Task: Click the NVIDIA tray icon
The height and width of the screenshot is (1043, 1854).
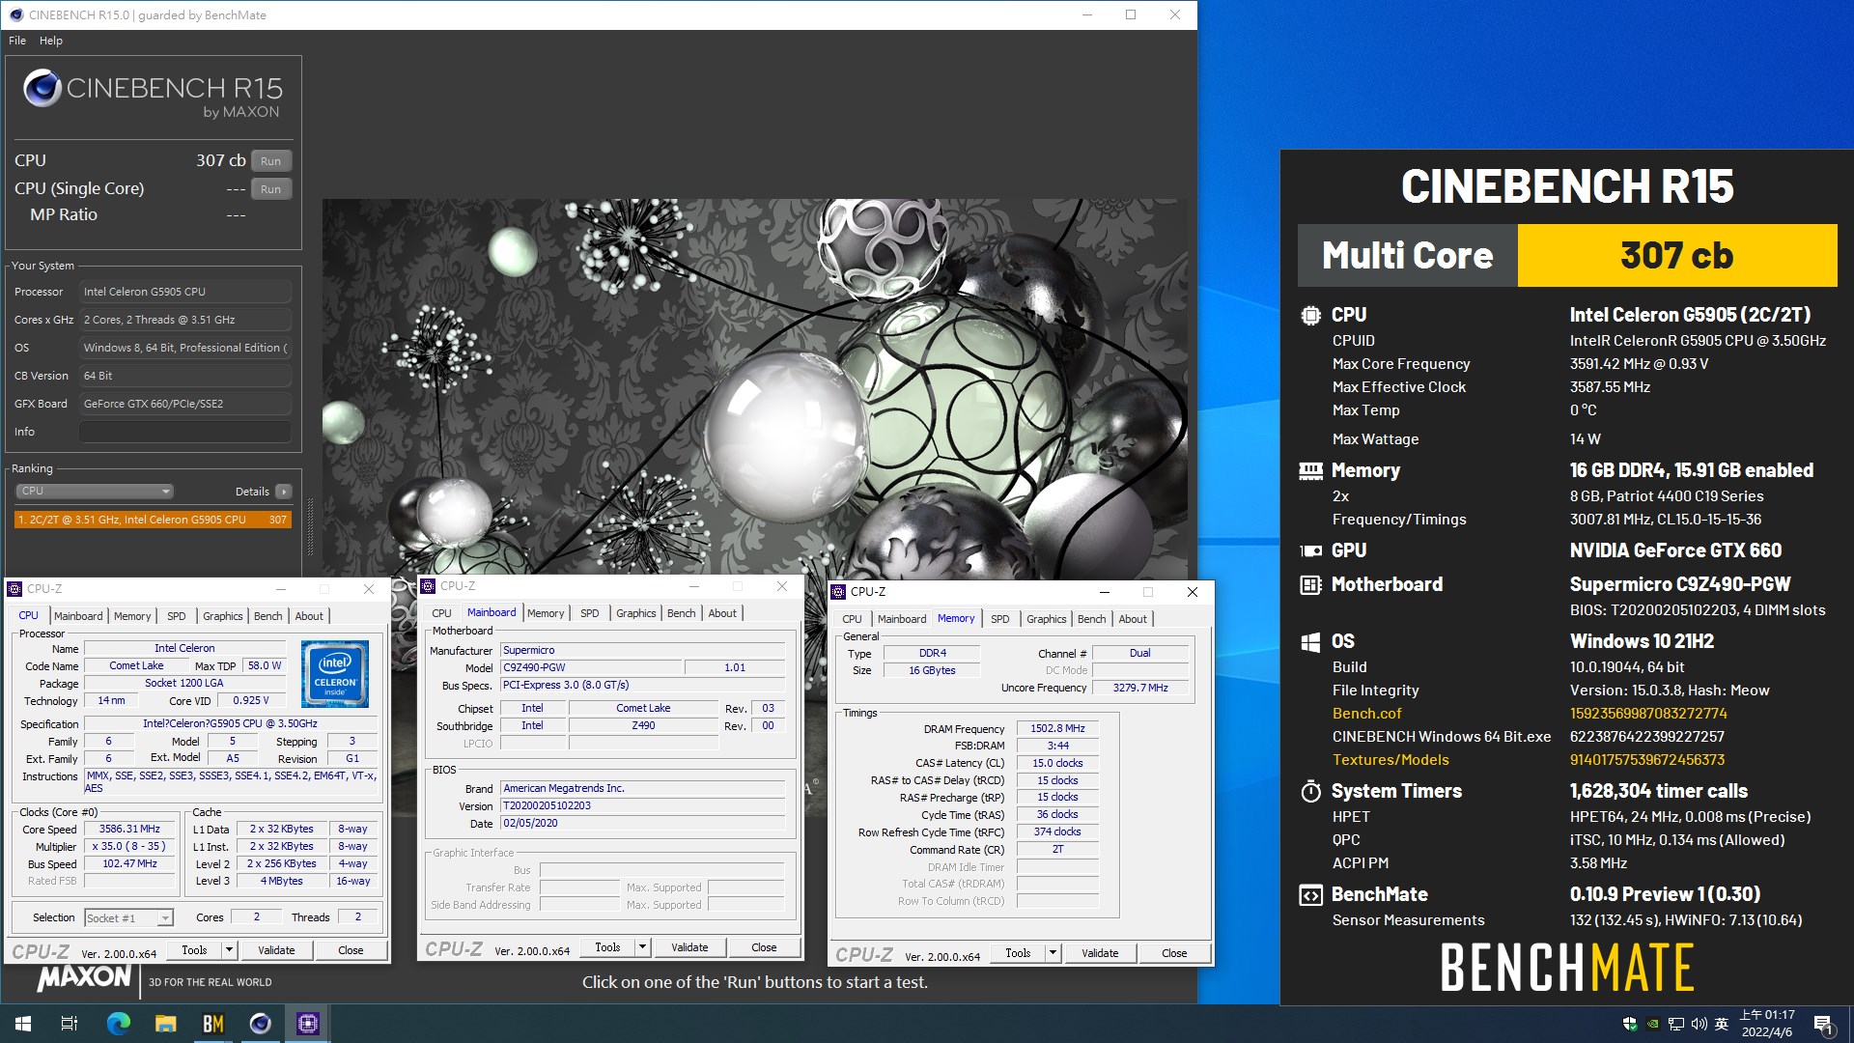Action: click(x=1653, y=1024)
